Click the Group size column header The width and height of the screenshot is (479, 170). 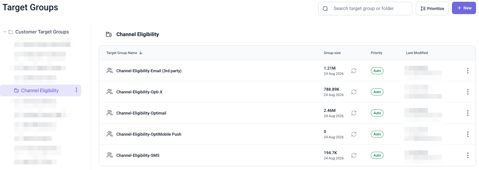(332, 53)
